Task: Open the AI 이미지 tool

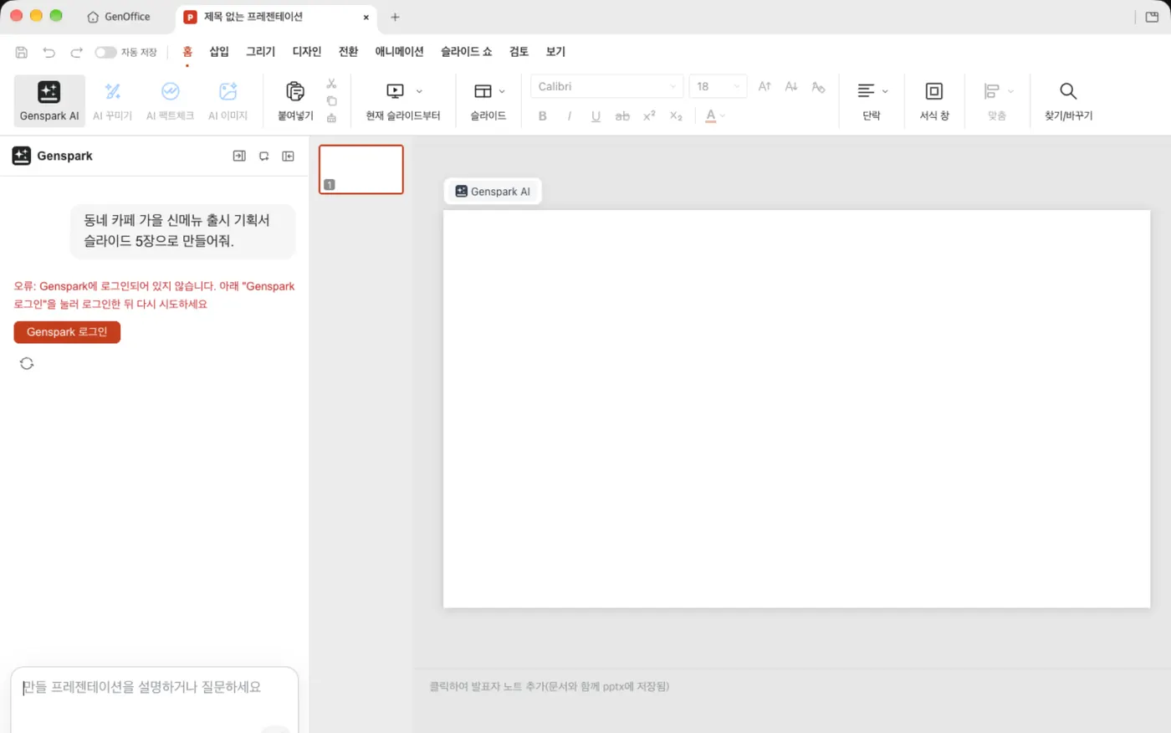Action: click(x=228, y=100)
